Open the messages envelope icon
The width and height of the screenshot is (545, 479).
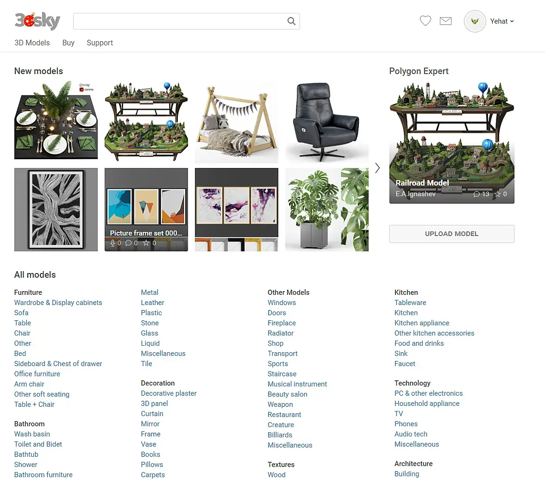[x=445, y=21]
